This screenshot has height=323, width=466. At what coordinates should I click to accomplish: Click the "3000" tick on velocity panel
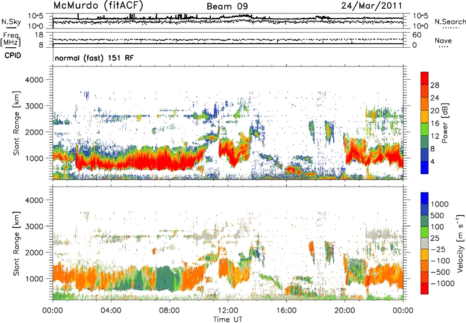(34, 226)
